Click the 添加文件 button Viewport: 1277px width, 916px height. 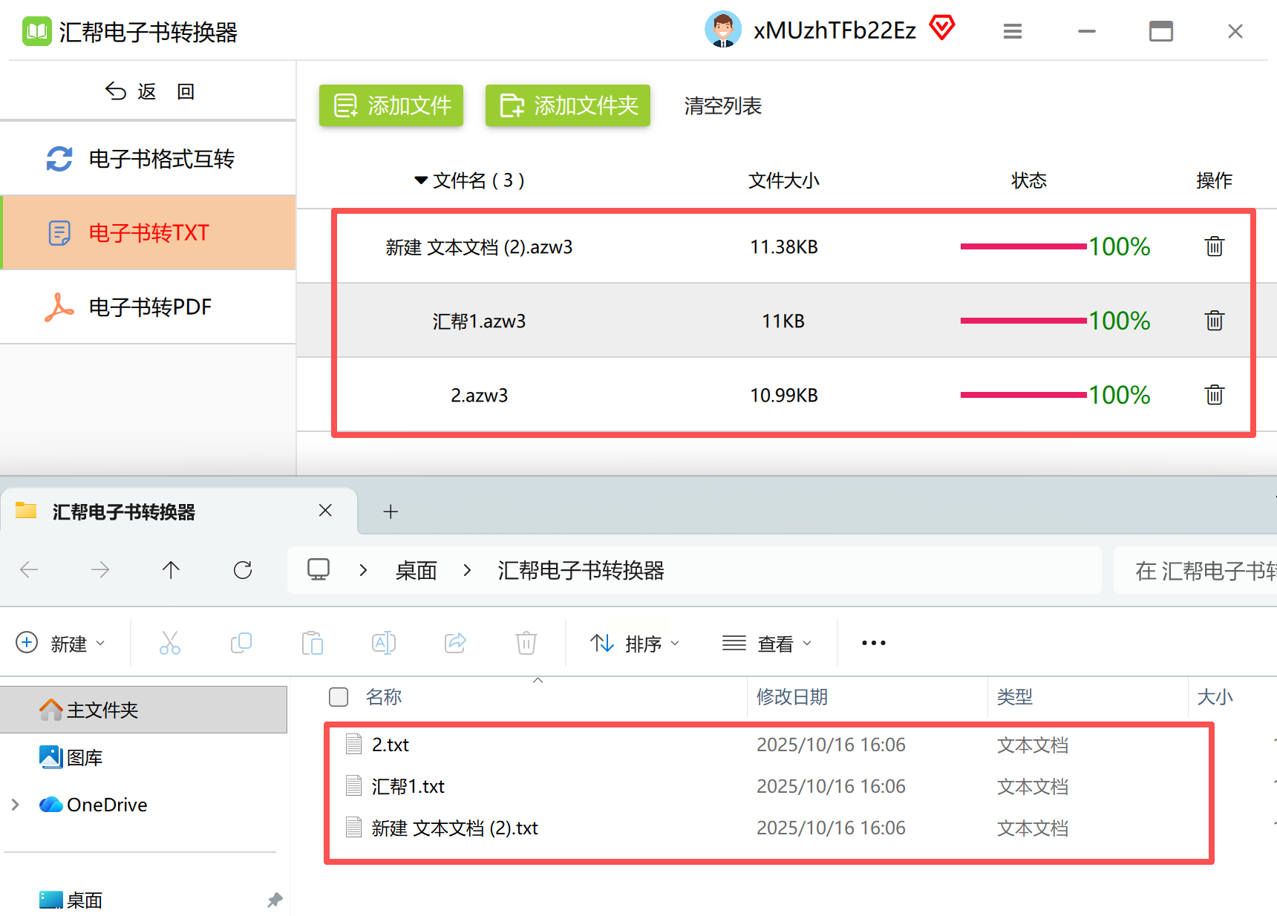point(391,105)
